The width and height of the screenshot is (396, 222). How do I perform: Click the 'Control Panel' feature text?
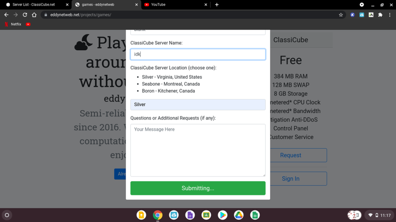291,128
